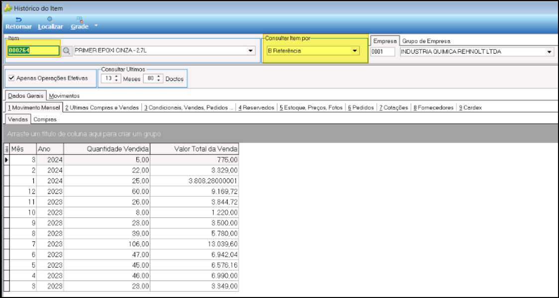Viewport: 559px width, 298px height.
Task: Click quantity 39,00 in Quantidade Vendida
Action: 140,233
